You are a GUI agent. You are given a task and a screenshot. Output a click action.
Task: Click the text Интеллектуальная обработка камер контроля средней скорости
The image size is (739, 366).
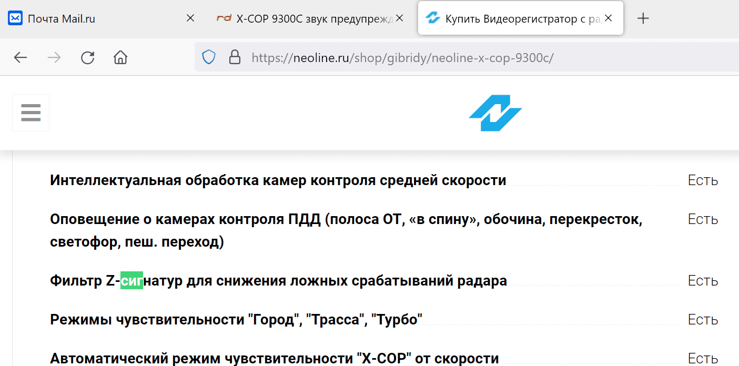point(278,180)
